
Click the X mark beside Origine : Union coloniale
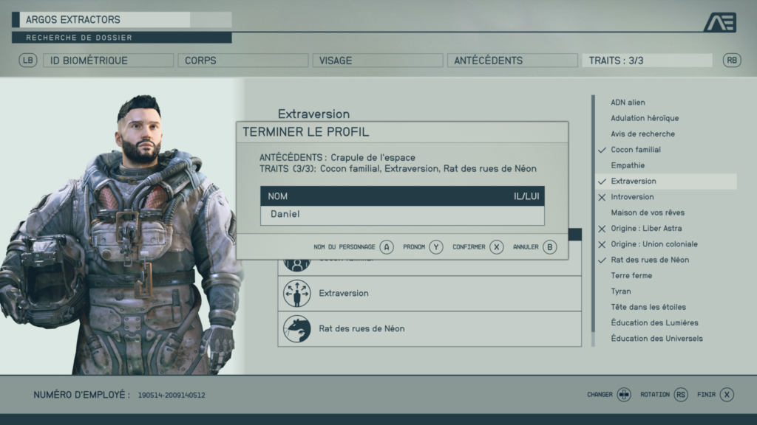602,244
